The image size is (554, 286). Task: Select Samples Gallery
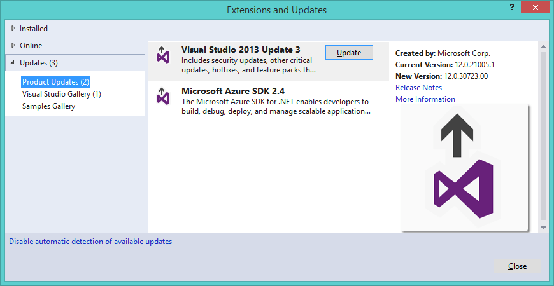point(48,106)
